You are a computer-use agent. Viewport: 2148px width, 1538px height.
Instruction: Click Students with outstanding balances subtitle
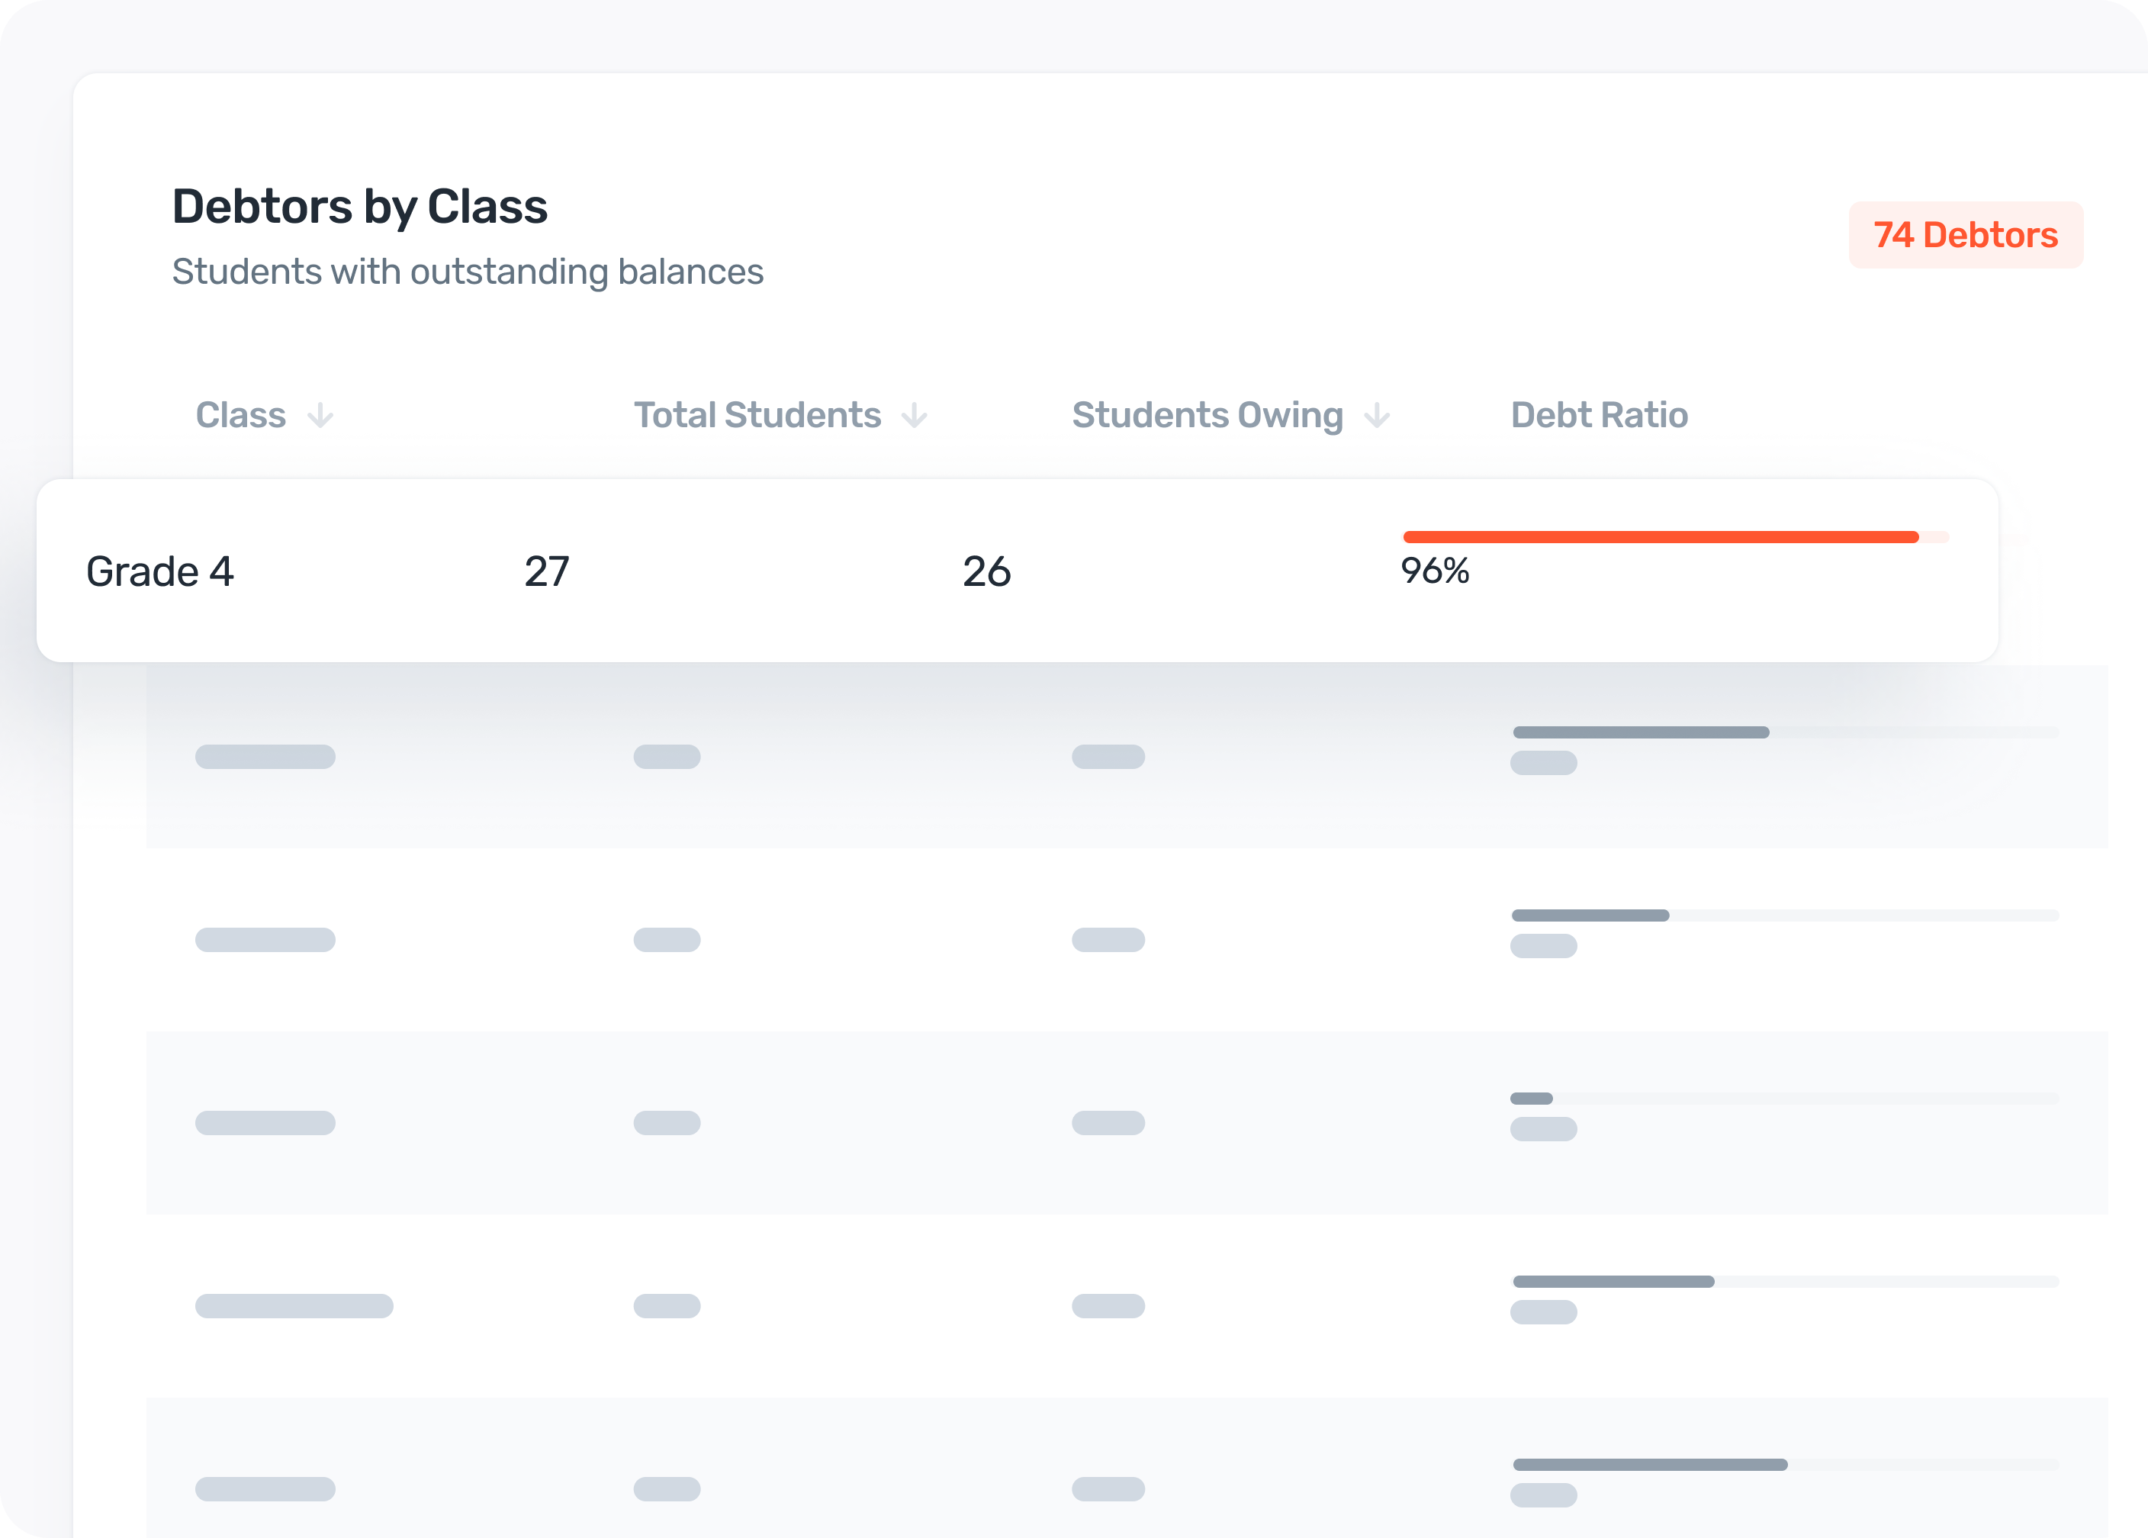click(x=468, y=272)
